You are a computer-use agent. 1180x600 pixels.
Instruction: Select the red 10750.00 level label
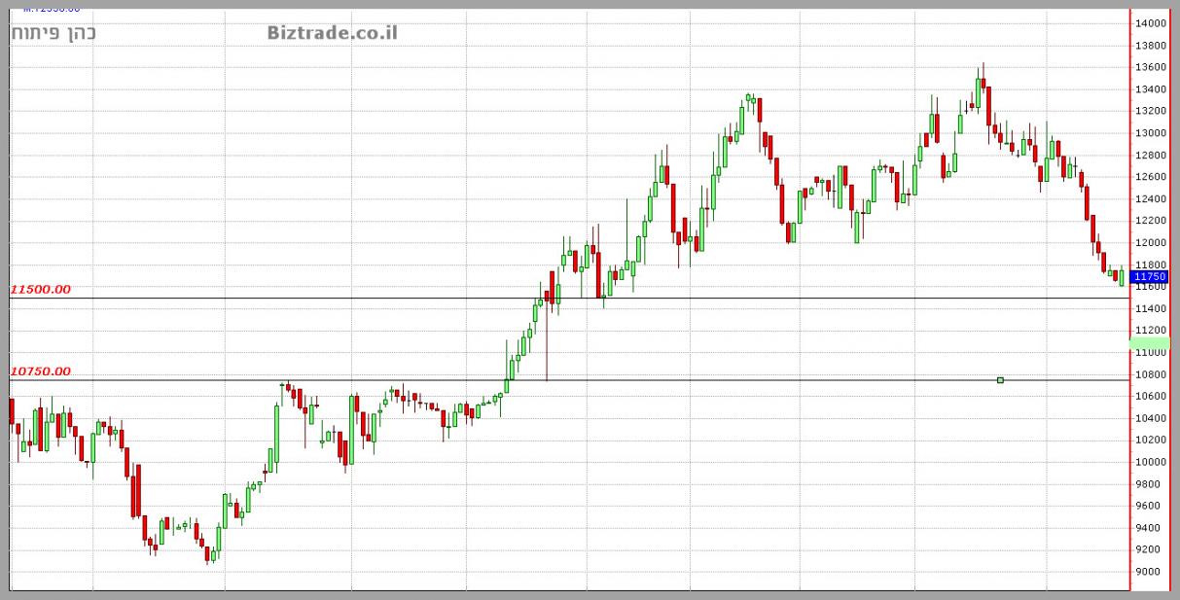coord(40,371)
